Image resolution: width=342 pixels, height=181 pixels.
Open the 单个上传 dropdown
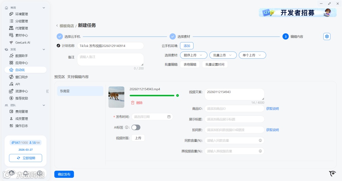coord(252,55)
